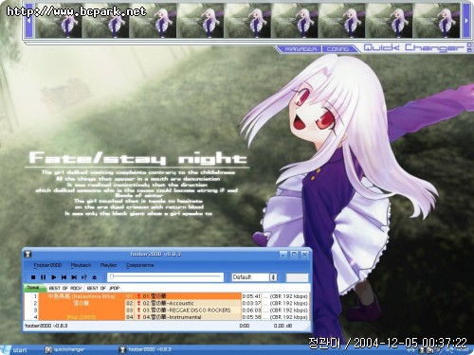Switch to the BEST OF ROCK tab
The height and width of the screenshot is (355, 474).
click(x=65, y=288)
